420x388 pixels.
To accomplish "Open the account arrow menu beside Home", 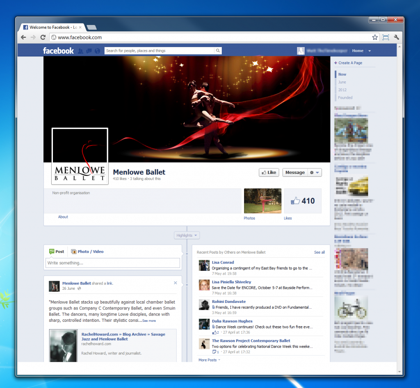I will pyautogui.click(x=370, y=51).
